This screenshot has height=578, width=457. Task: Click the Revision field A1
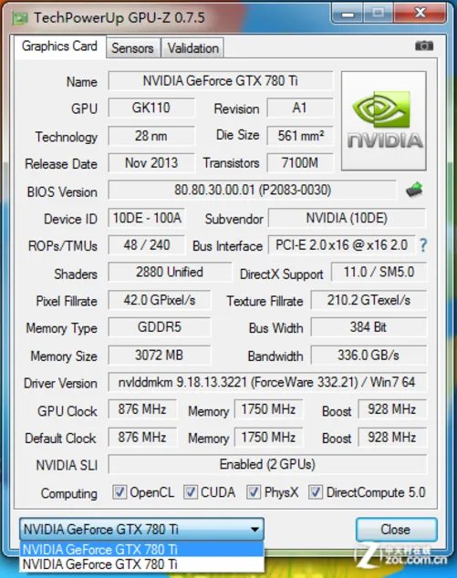coord(299,108)
